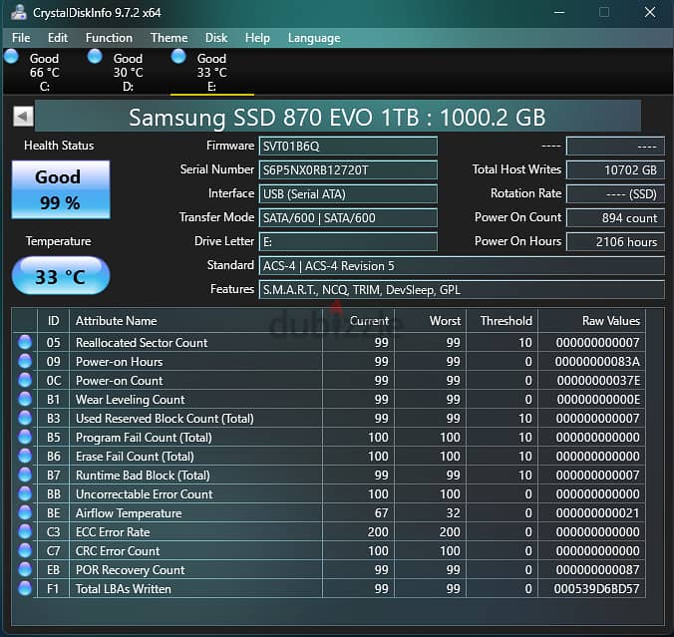
Task: Open the File menu
Action: pyautogui.click(x=21, y=38)
